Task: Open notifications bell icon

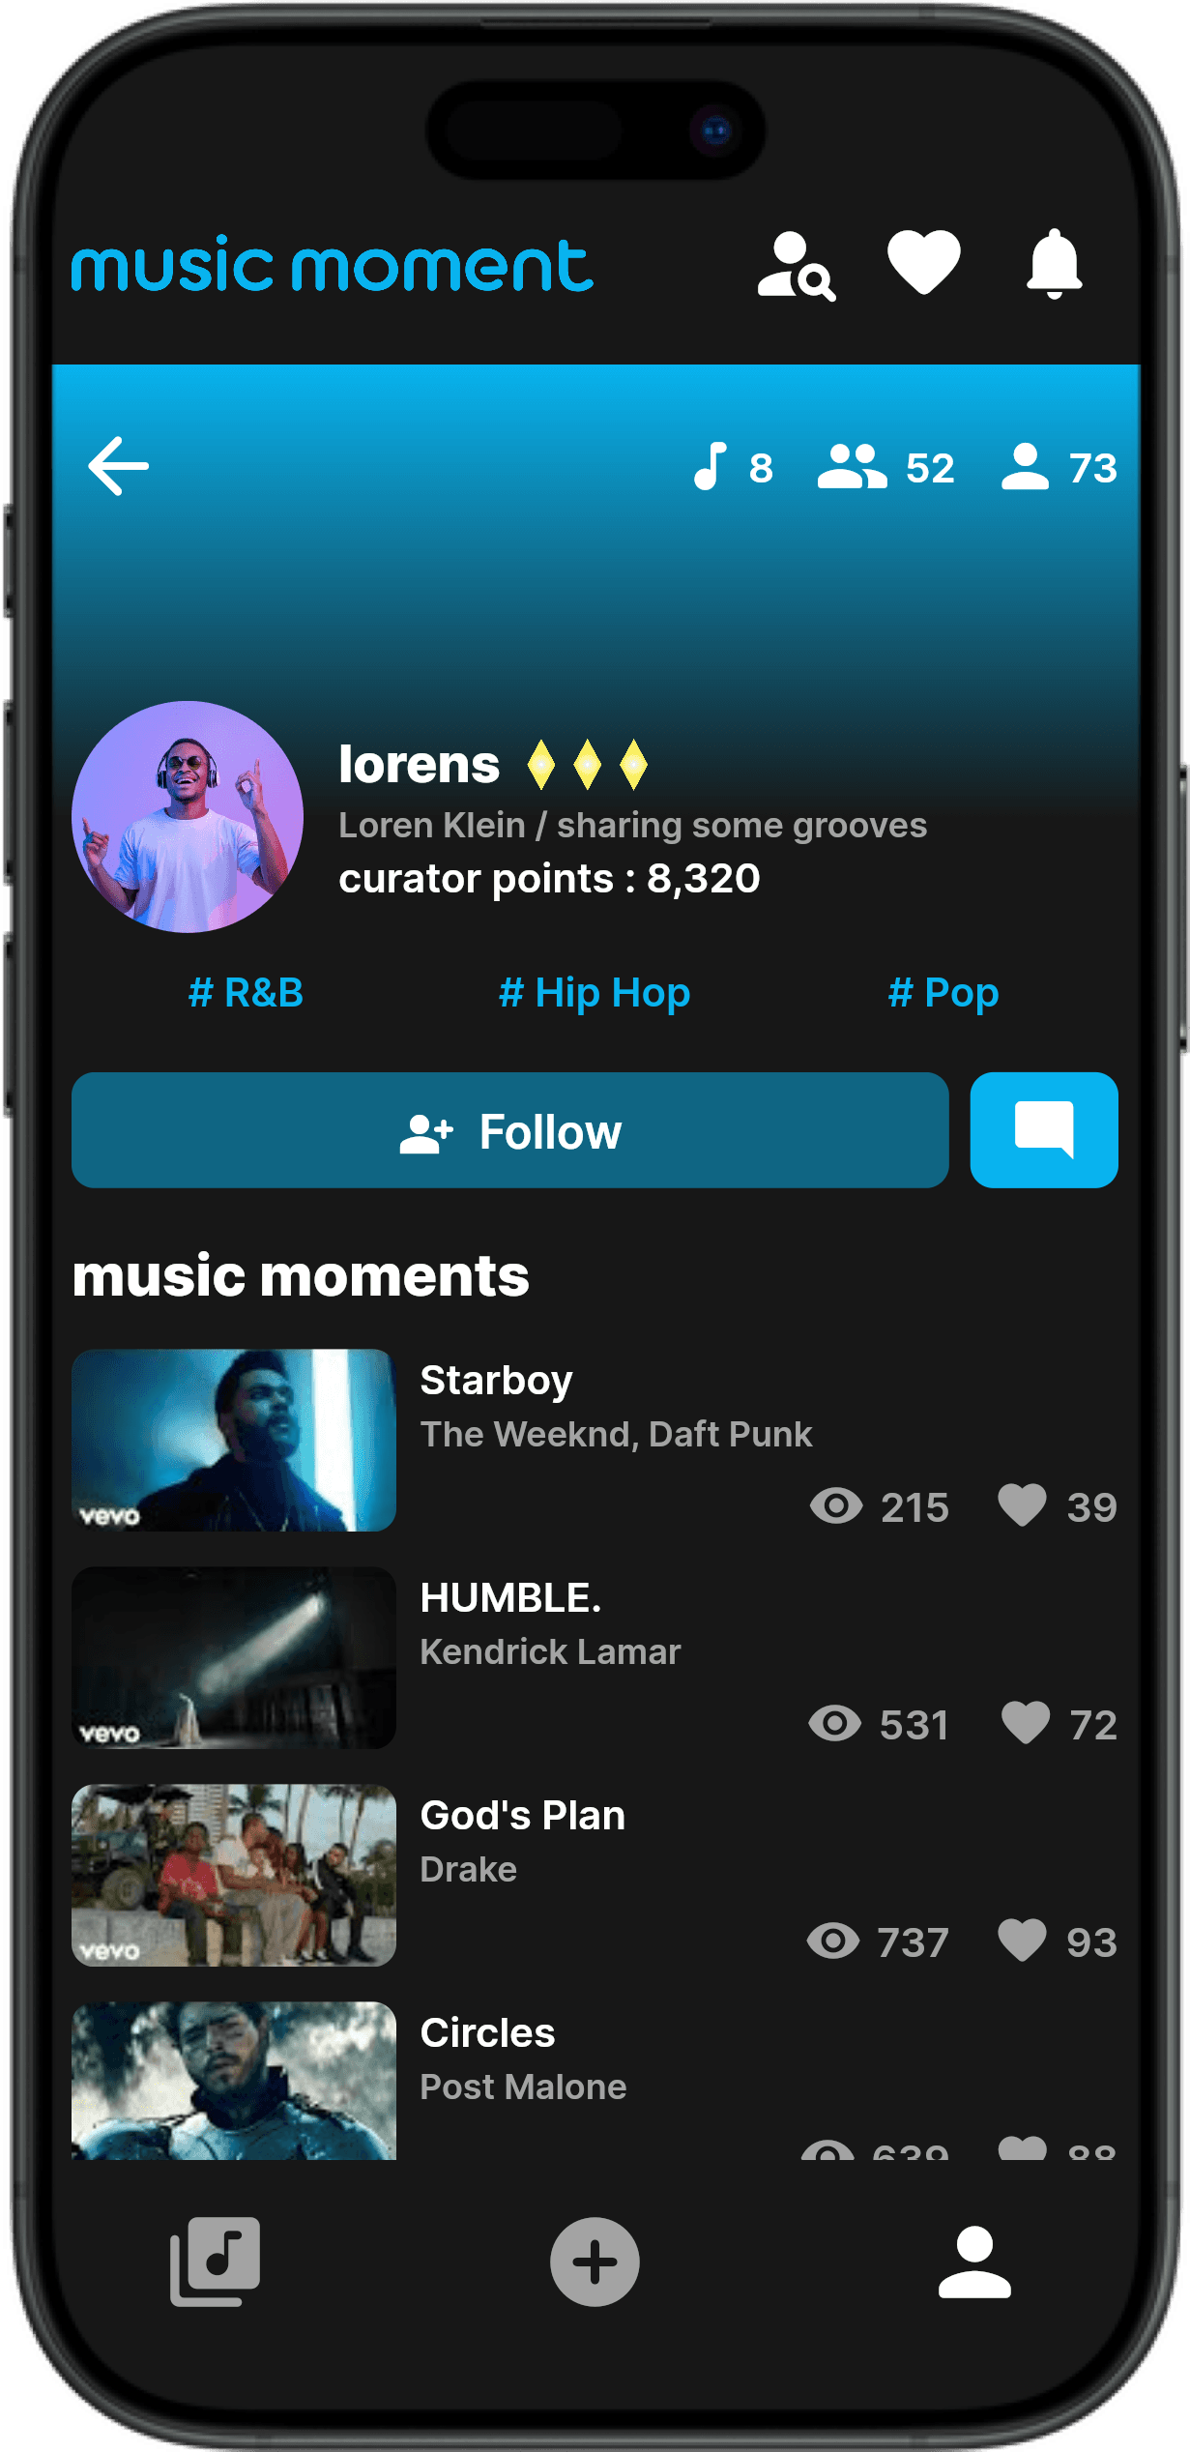Action: pos(1054,264)
